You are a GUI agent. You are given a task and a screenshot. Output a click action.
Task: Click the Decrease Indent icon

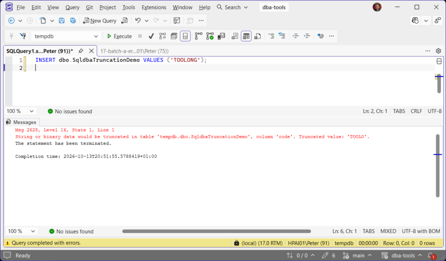coord(295,36)
